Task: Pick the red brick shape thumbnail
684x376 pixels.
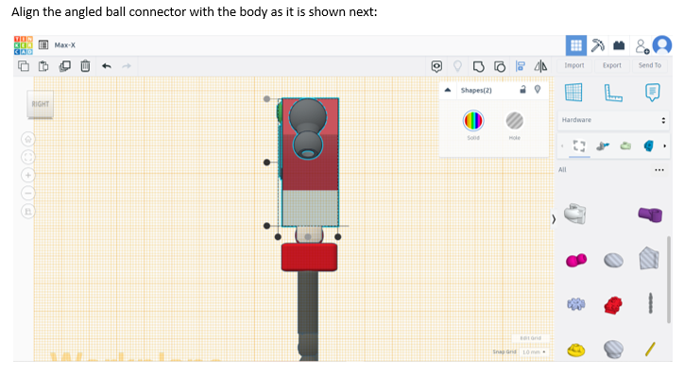Action: pos(613,305)
